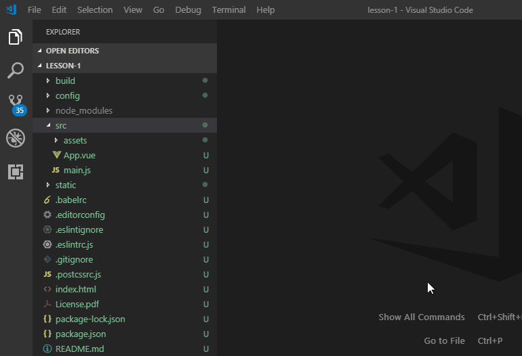Screen dimensions: 522x356
Task: Click the JS icon beside main.js
Action: (x=56, y=171)
